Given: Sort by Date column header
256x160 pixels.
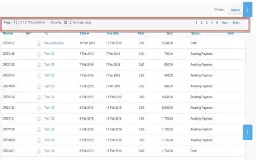Looking at the screenshot, I should click(x=84, y=34).
